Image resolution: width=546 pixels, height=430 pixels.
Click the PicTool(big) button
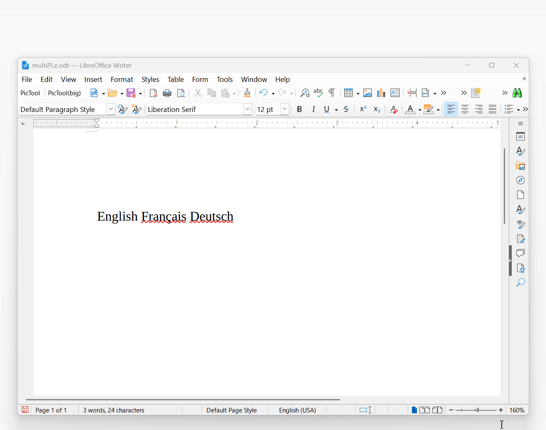point(64,93)
